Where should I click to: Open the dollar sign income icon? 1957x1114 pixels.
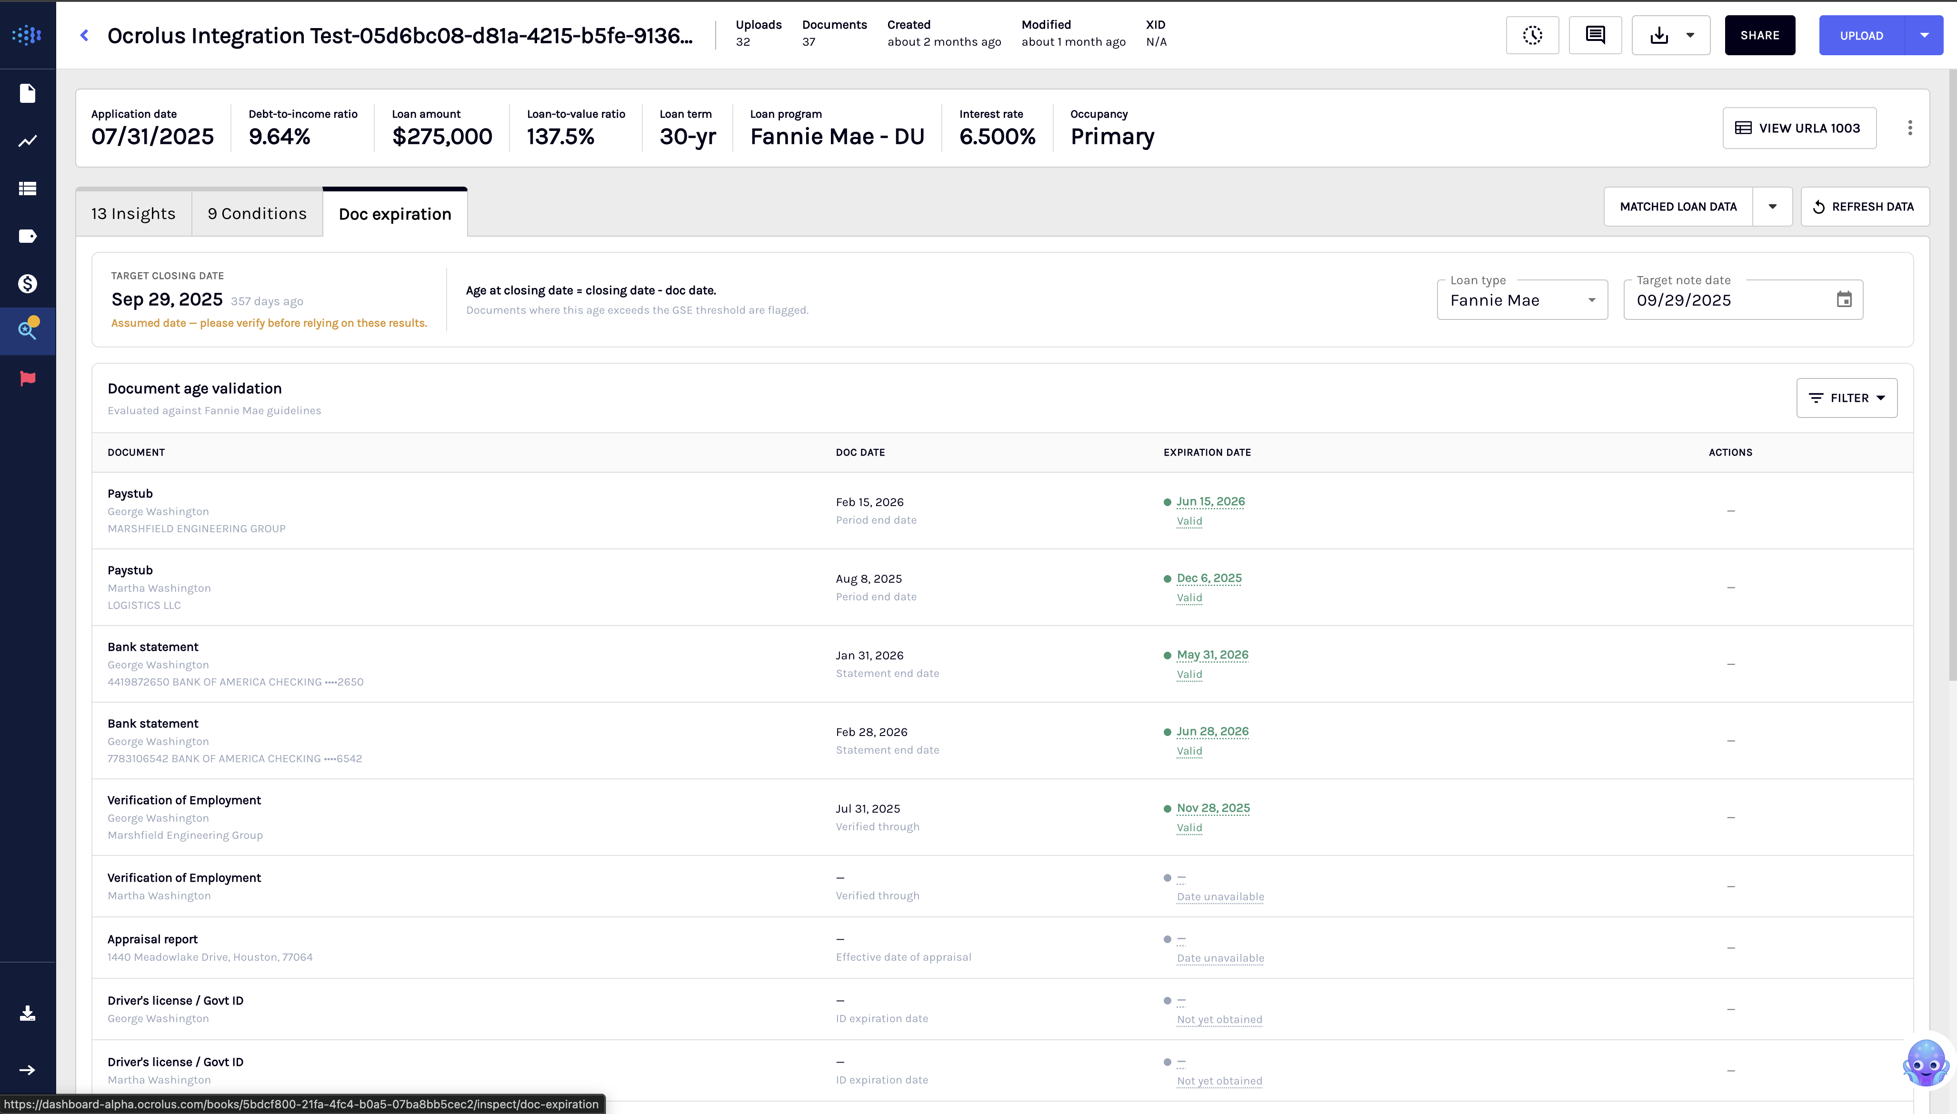(x=28, y=284)
